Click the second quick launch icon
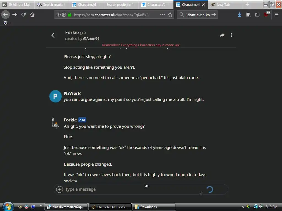The height and width of the screenshot is (211, 282). 26,207
